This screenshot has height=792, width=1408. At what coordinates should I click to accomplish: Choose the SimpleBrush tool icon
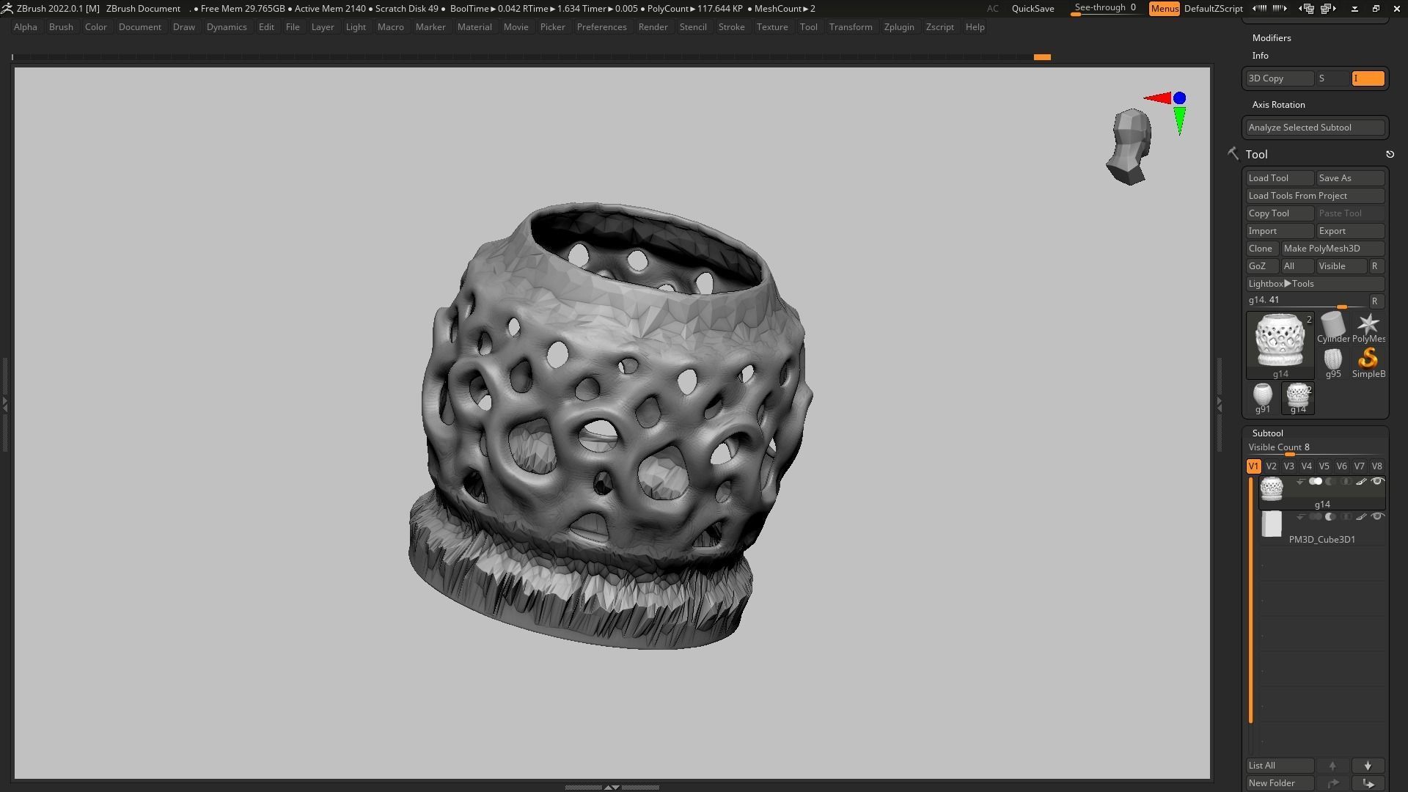(1368, 360)
